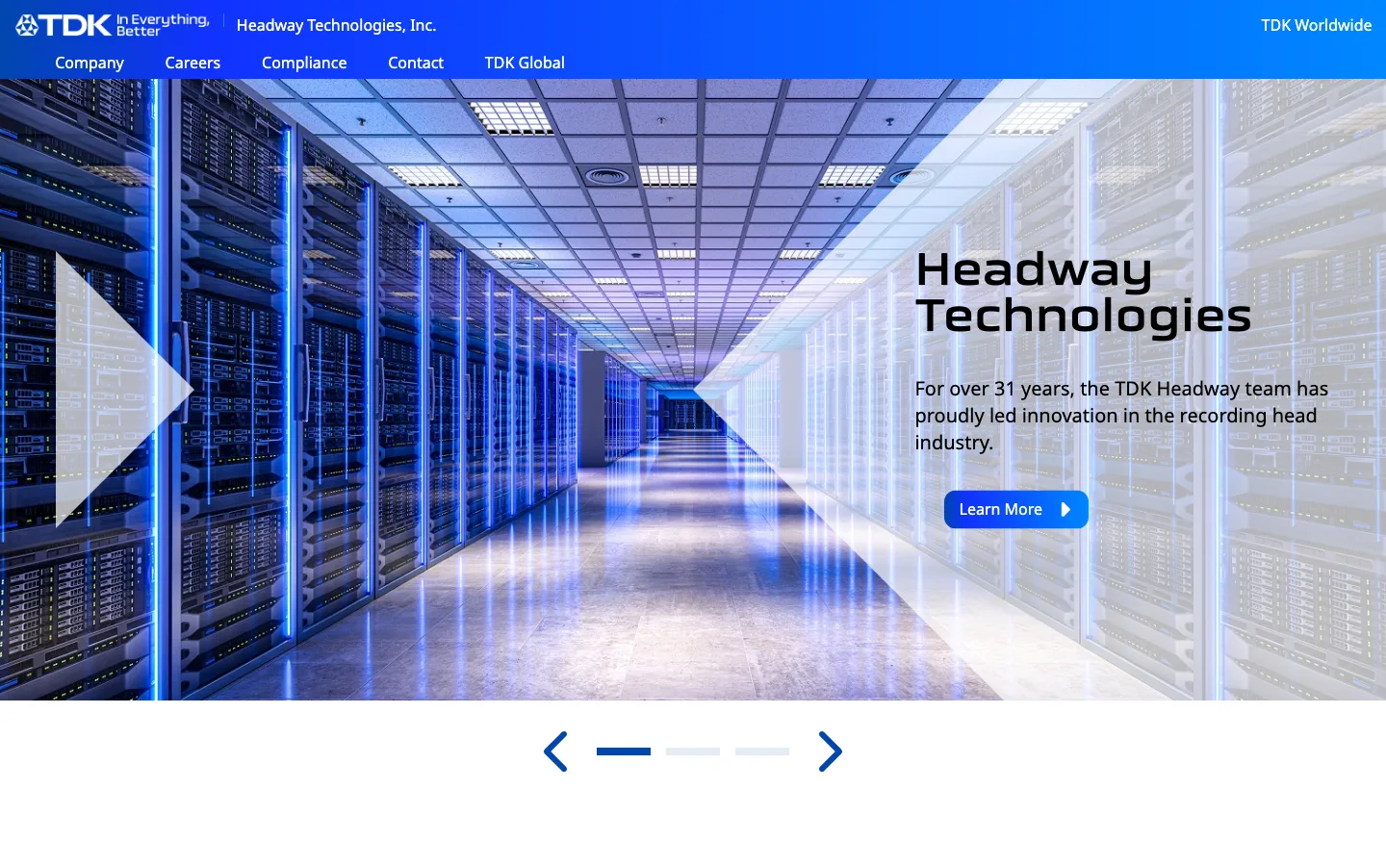Image resolution: width=1386 pixels, height=866 pixels.
Task: Click the Headway Technologies, Inc. site title
Action: click(x=336, y=25)
